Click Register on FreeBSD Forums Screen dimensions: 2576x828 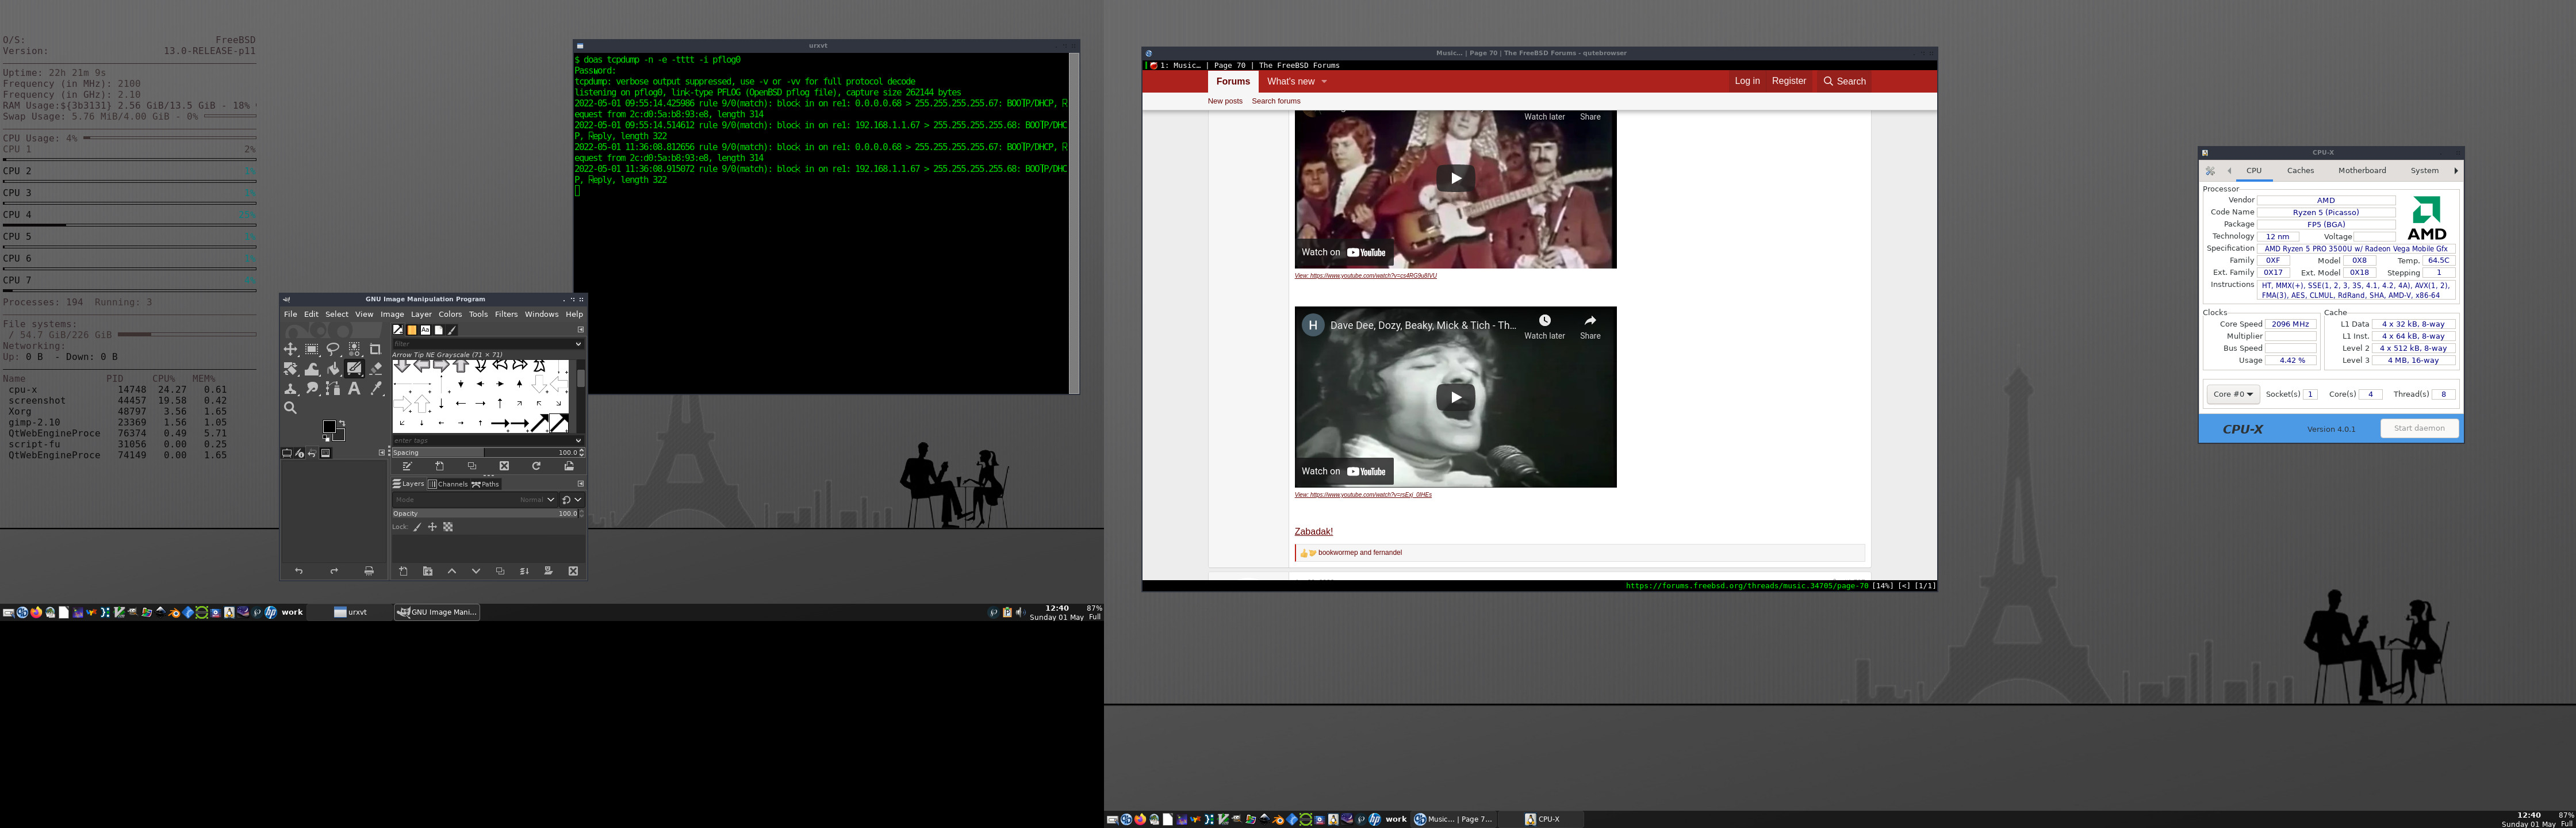pos(1789,81)
